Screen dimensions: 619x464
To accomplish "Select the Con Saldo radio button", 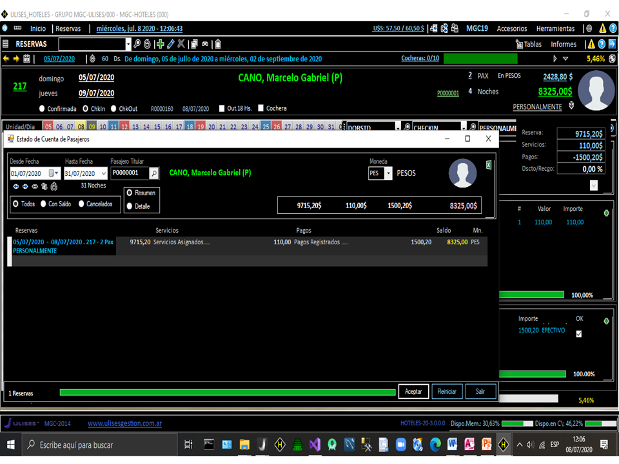I will [43, 204].
